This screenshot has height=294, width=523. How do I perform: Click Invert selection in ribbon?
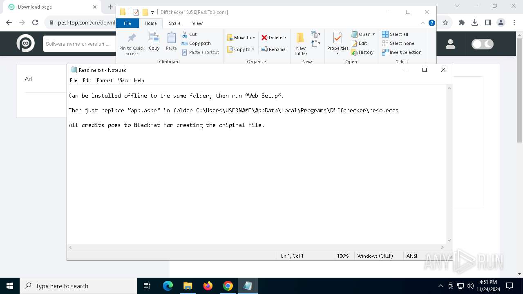402,52
